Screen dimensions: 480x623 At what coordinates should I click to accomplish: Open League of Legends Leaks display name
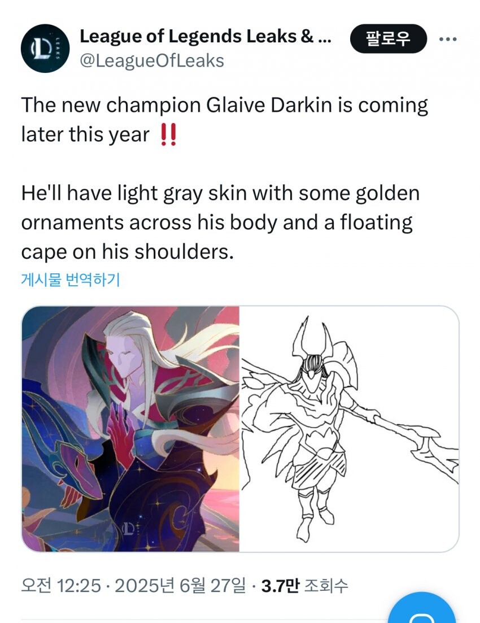click(206, 36)
